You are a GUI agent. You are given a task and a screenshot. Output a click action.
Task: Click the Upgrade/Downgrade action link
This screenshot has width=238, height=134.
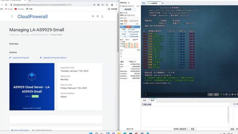(x=19, y=58)
